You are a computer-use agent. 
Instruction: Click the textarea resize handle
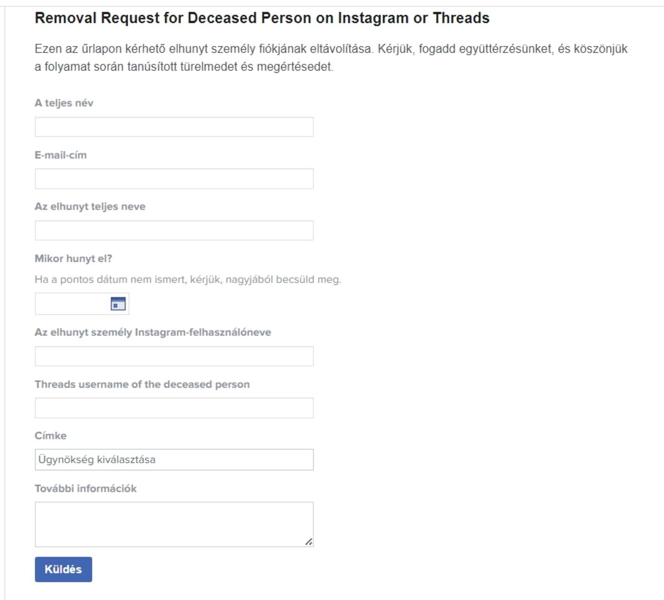309,542
